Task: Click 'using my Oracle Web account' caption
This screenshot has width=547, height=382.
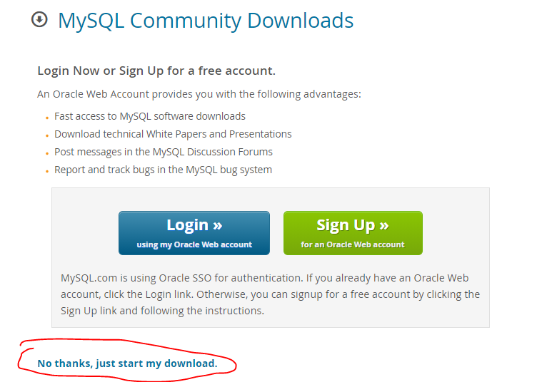Action: pos(194,244)
